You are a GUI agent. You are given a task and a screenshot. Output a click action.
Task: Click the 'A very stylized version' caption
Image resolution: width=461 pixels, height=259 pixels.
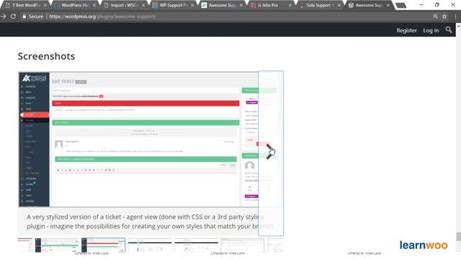150,222
